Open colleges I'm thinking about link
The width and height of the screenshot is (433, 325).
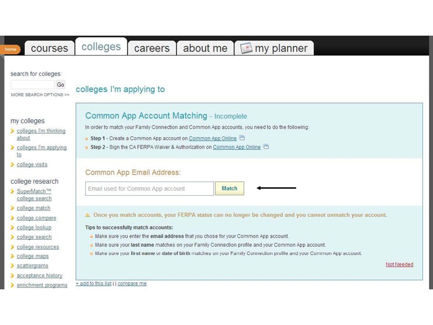point(41,135)
